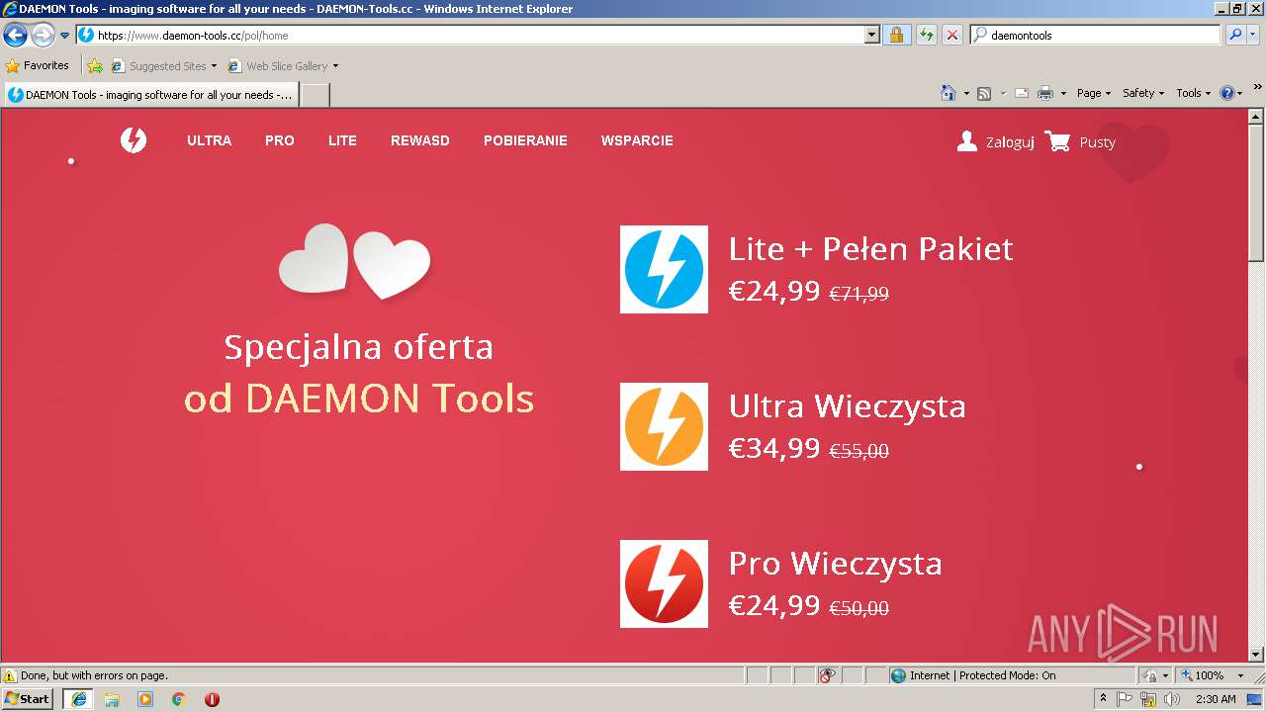Click the scroll down arrow of page
Screen dimensions: 1266x712
pos(1256,654)
